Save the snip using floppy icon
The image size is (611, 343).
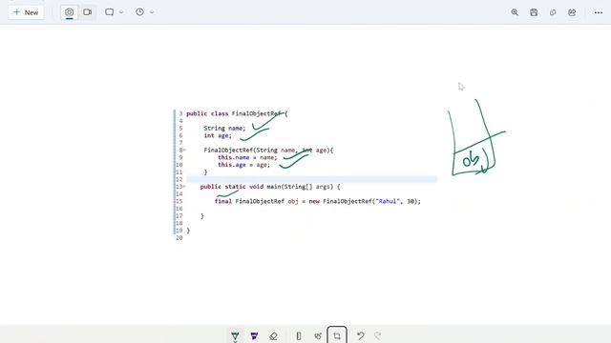[534, 12]
